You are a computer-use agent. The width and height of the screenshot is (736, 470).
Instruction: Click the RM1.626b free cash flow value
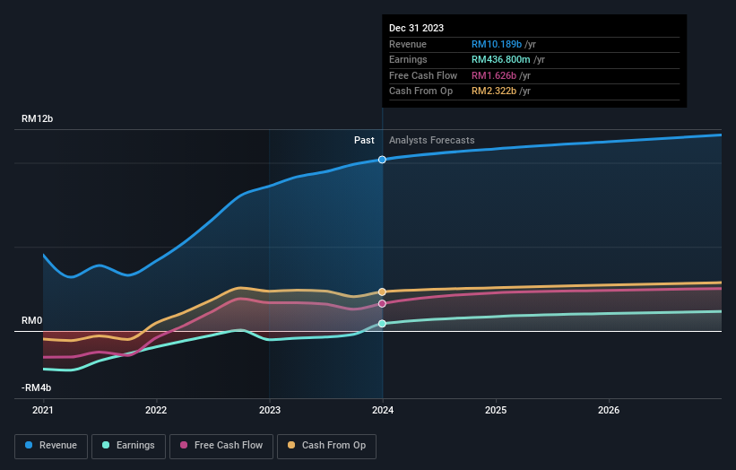click(x=494, y=75)
